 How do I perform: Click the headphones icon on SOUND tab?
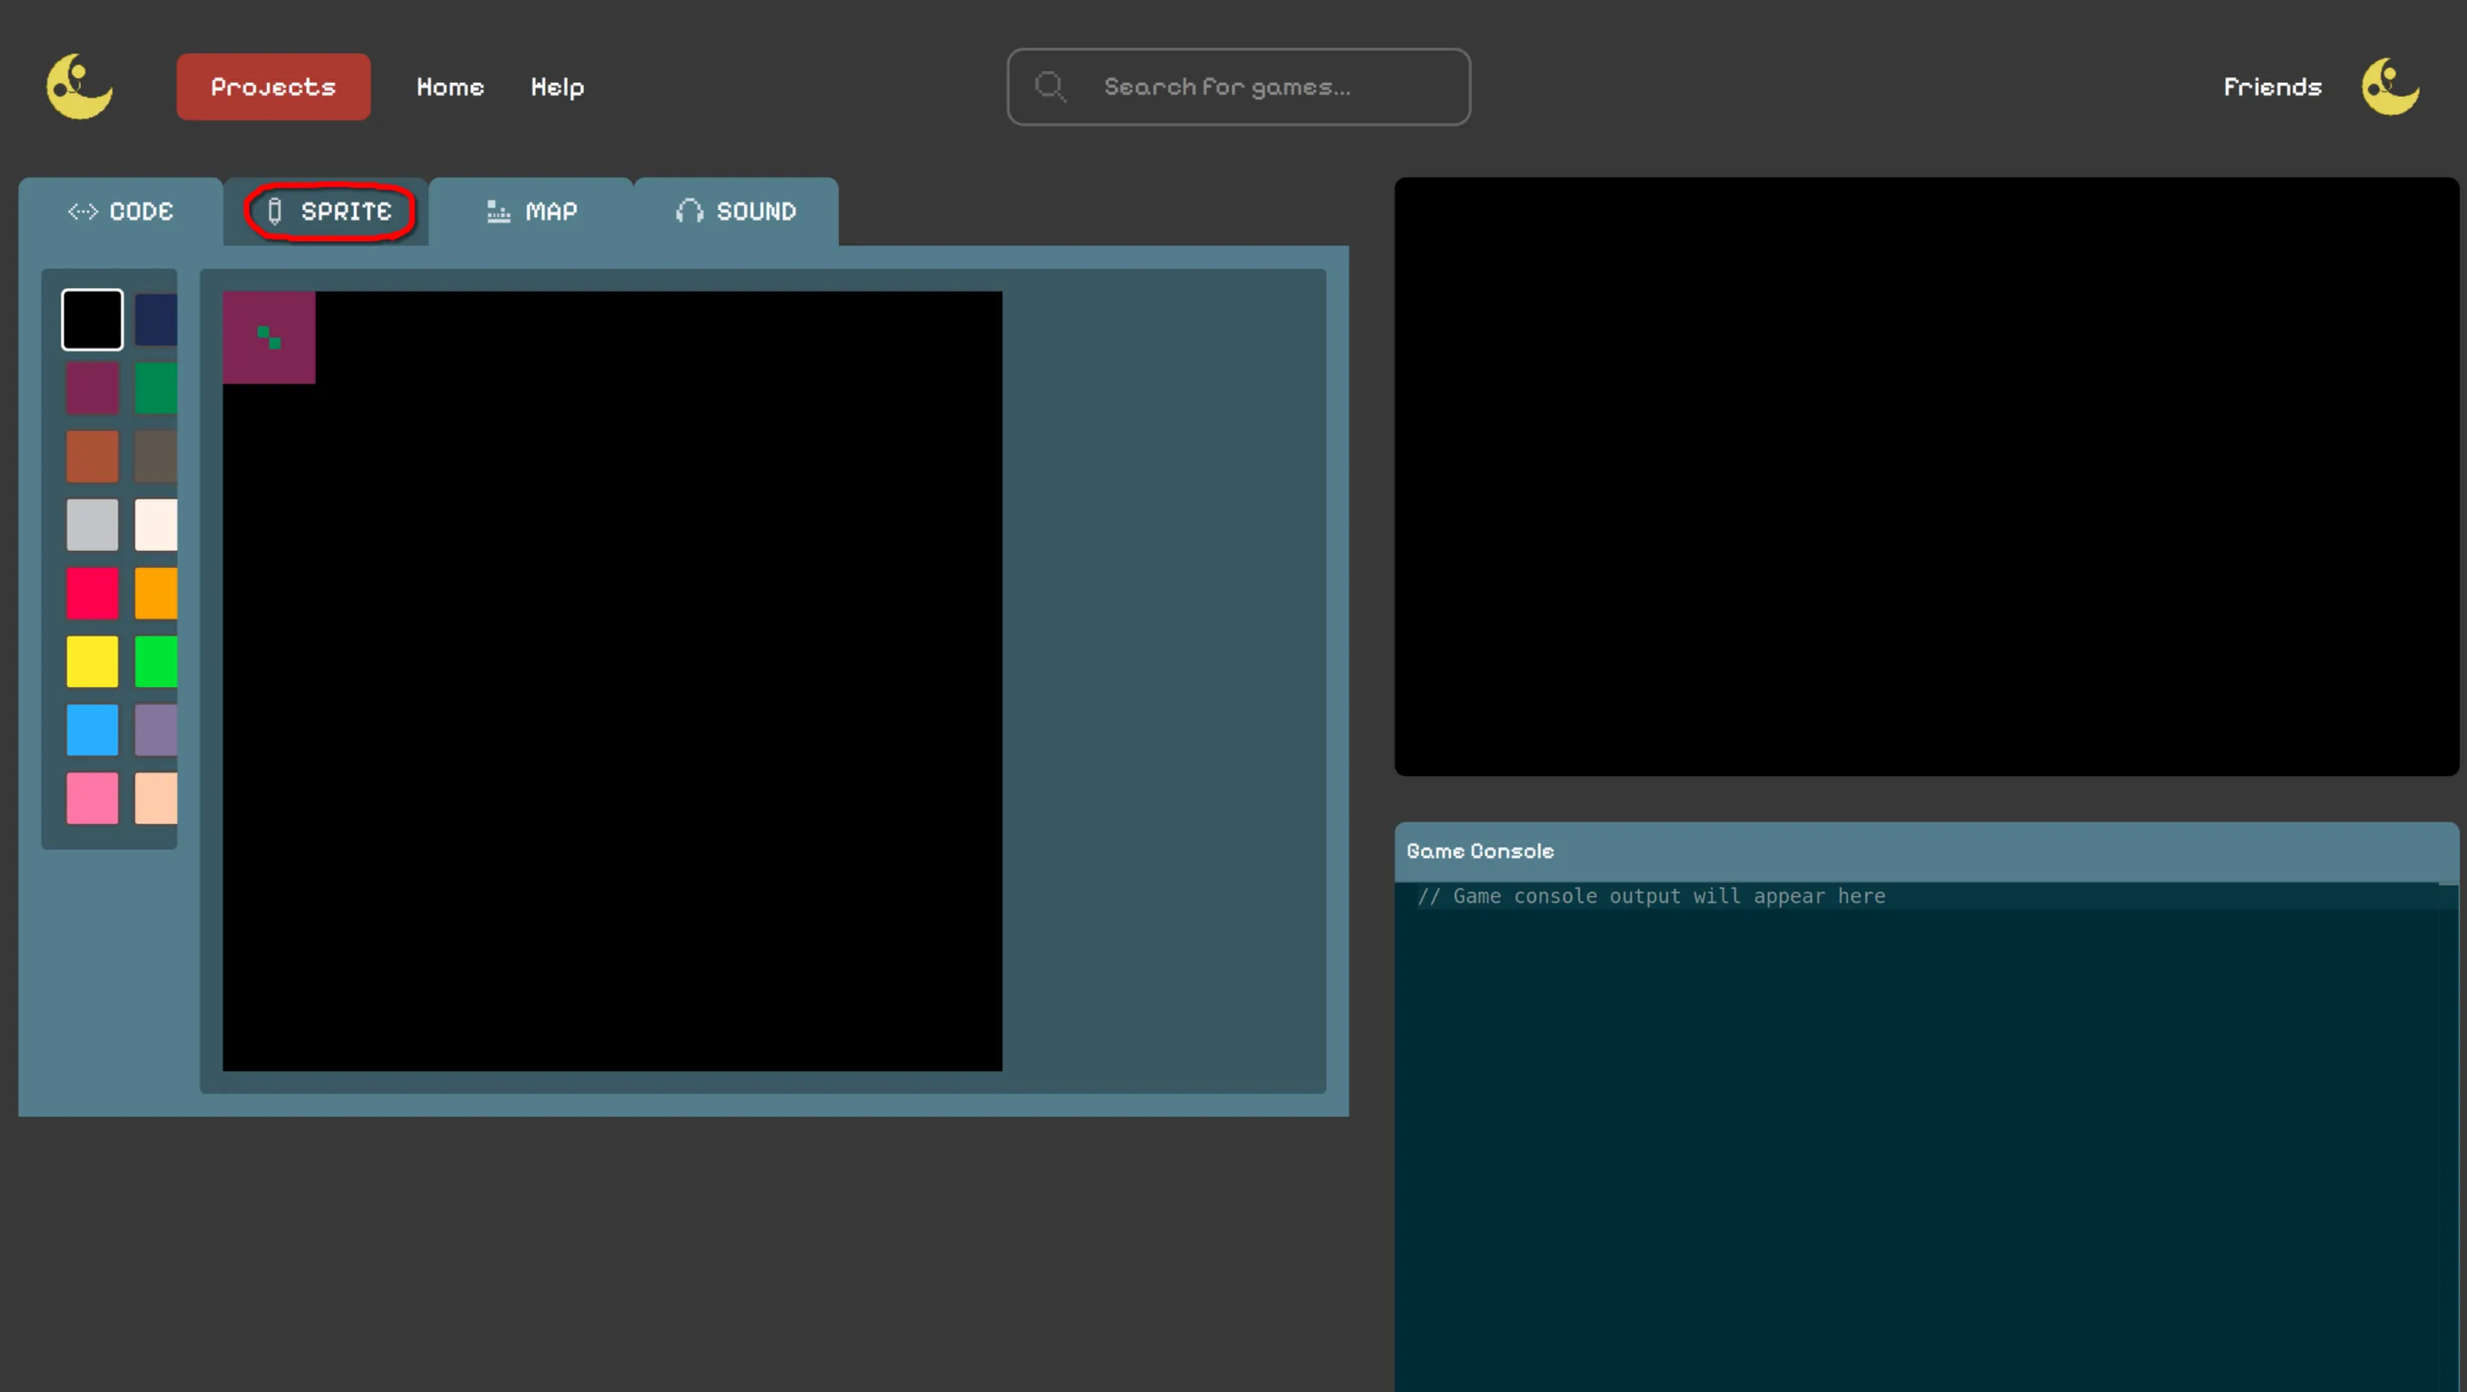pos(690,211)
